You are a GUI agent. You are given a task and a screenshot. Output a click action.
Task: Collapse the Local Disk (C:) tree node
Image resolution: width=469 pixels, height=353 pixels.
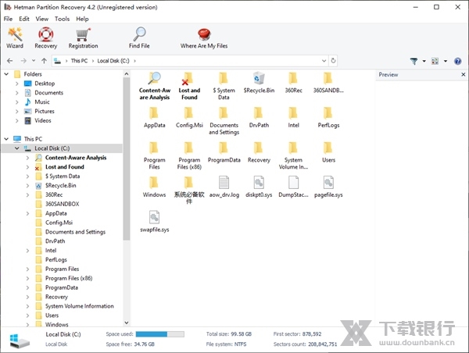click(16, 148)
